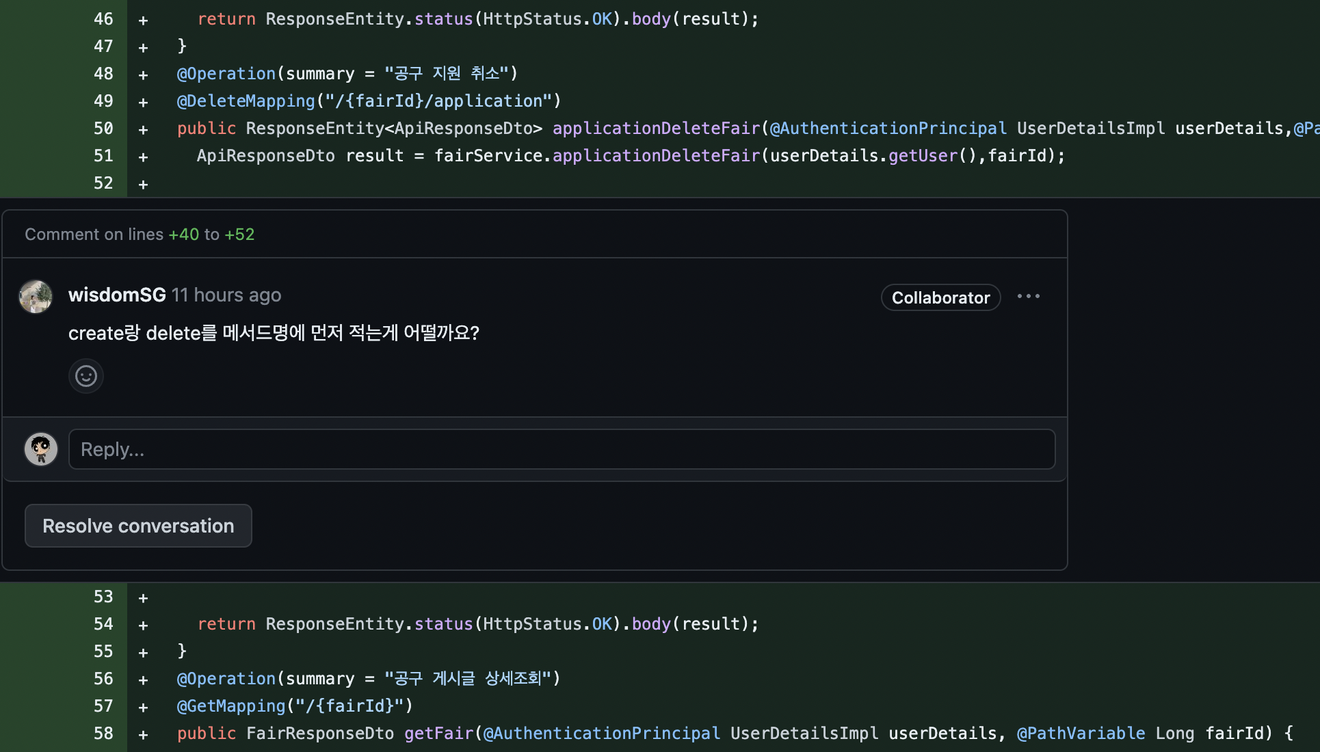The image size is (1320, 752).
Task: Click line number 58 in gutter
Action: click(103, 734)
